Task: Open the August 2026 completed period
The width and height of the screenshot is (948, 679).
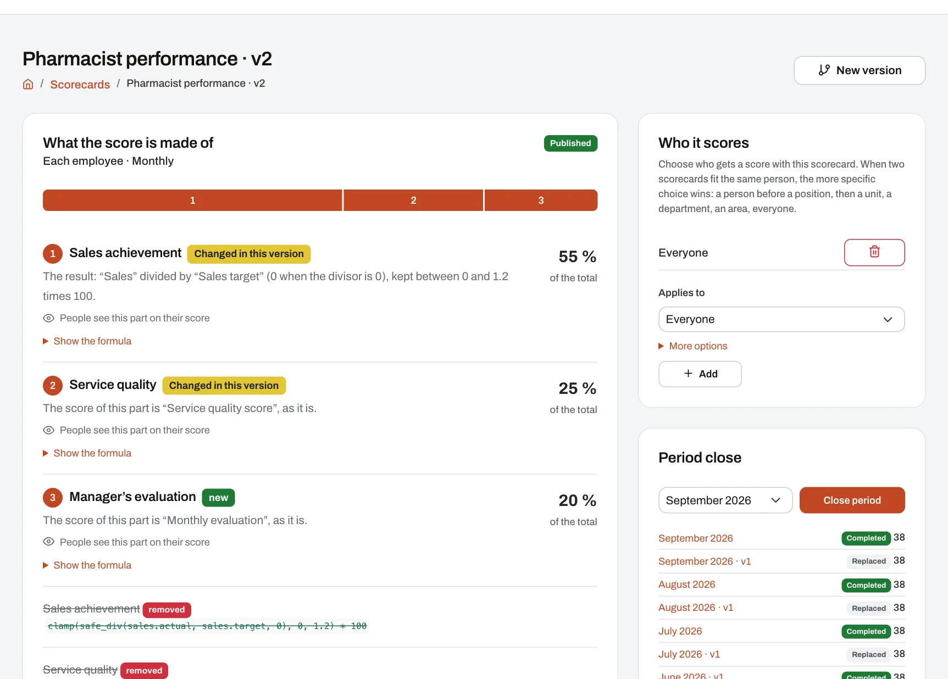Action: coord(686,585)
